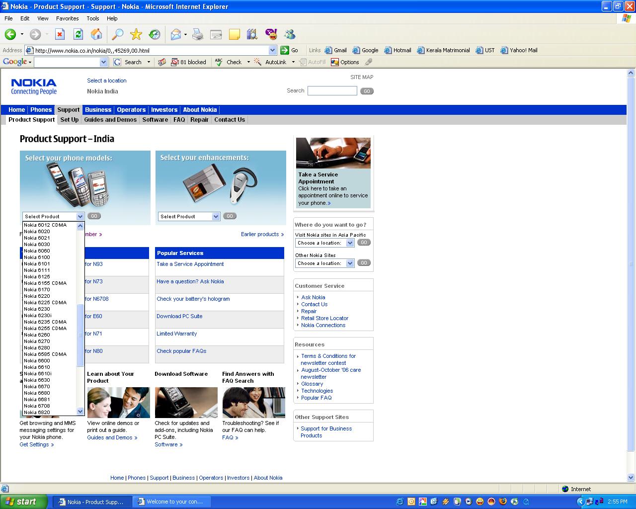Viewport: 636px width, 509px height.
Task: Click the yellow note icon in the toolbar
Action: point(235,34)
